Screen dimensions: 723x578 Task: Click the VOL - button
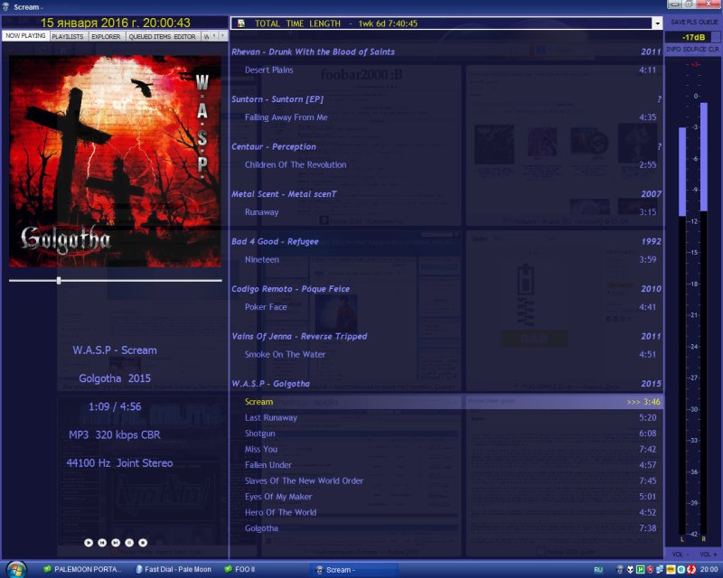coord(679,554)
